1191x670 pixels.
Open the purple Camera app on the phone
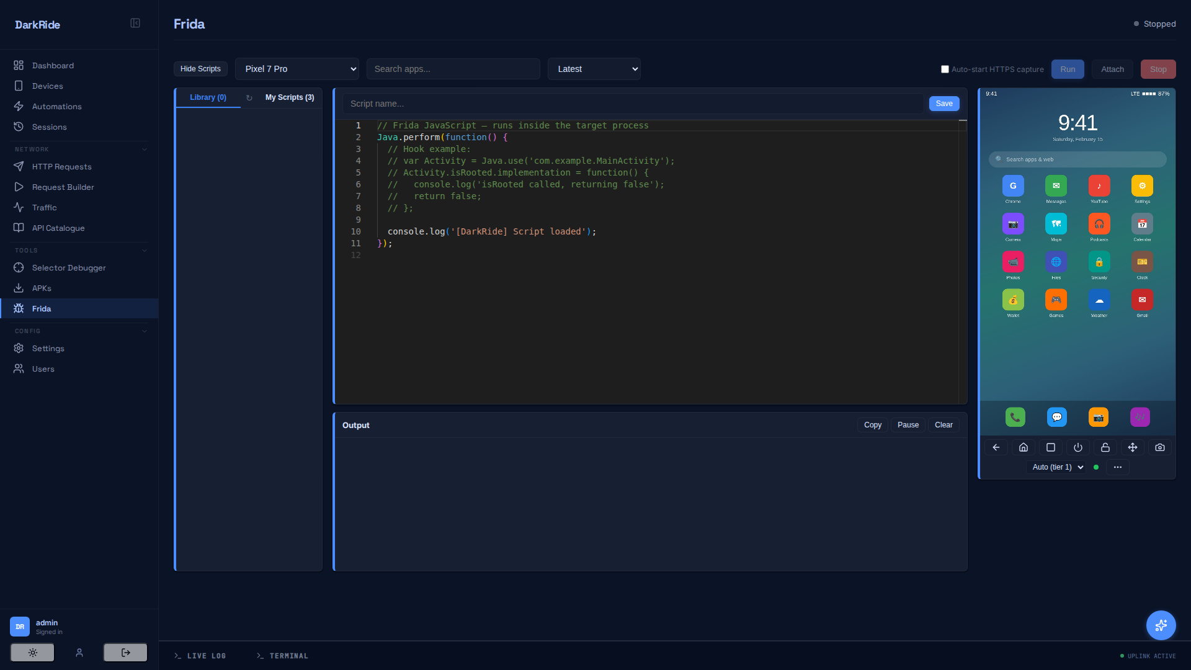(x=1013, y=224)
